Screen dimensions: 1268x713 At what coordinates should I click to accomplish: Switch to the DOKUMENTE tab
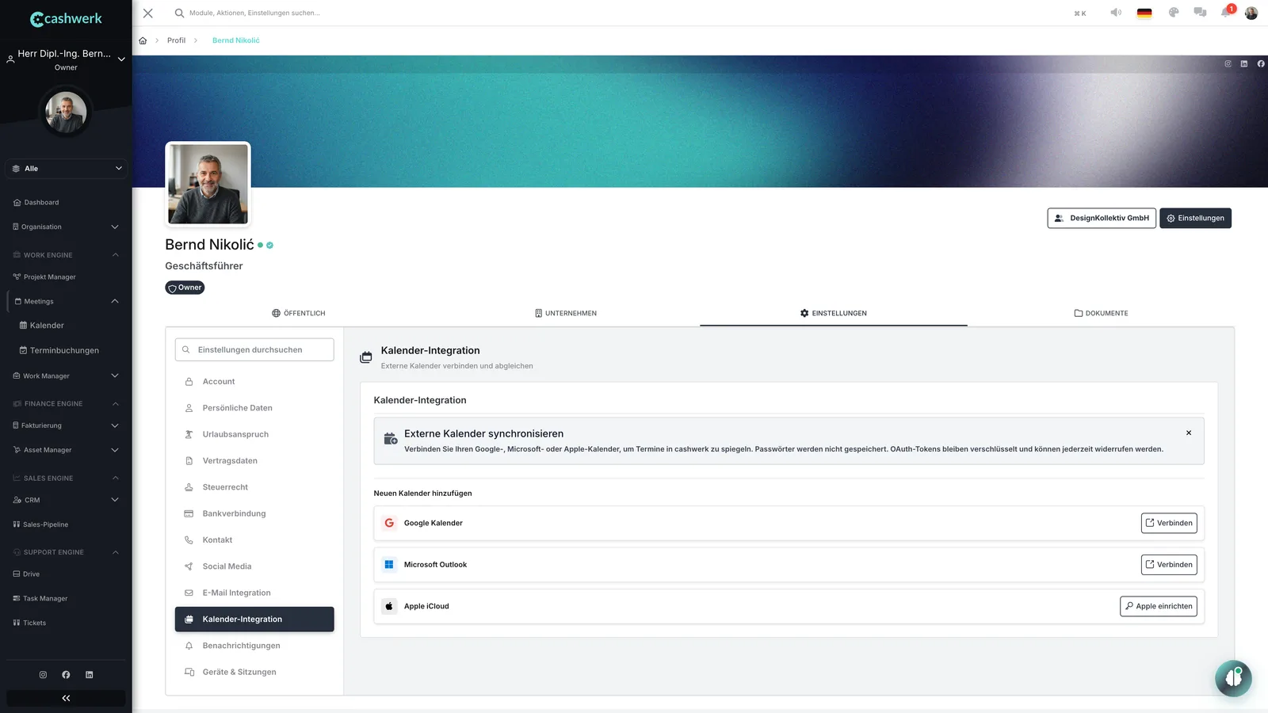pos(1101,313)
